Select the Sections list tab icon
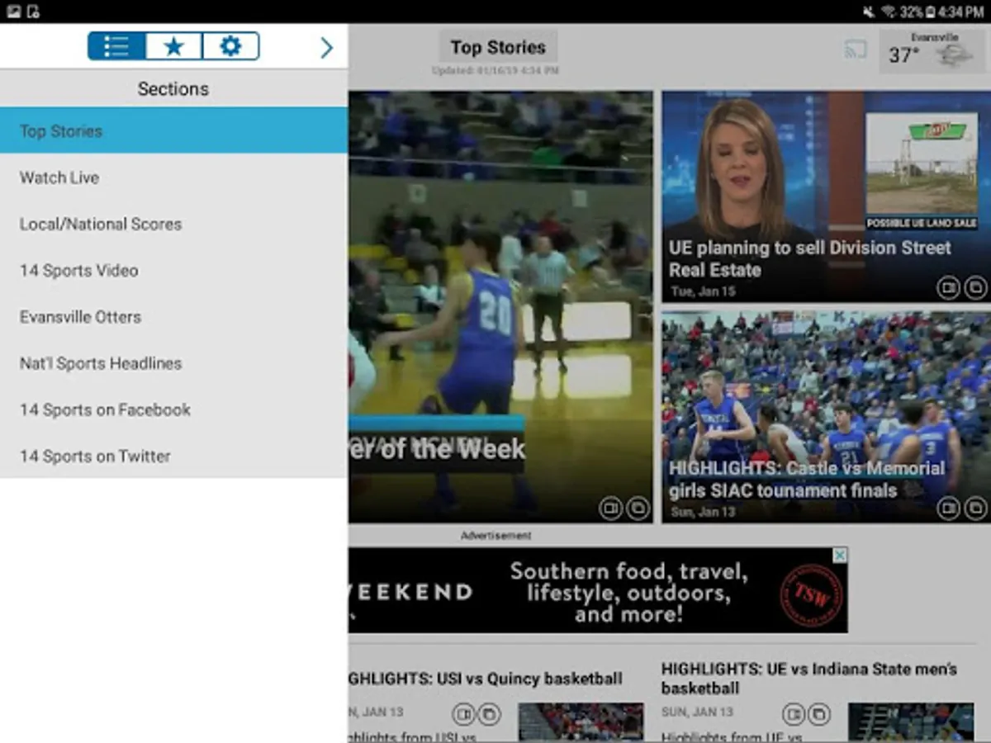 [116, 46]
